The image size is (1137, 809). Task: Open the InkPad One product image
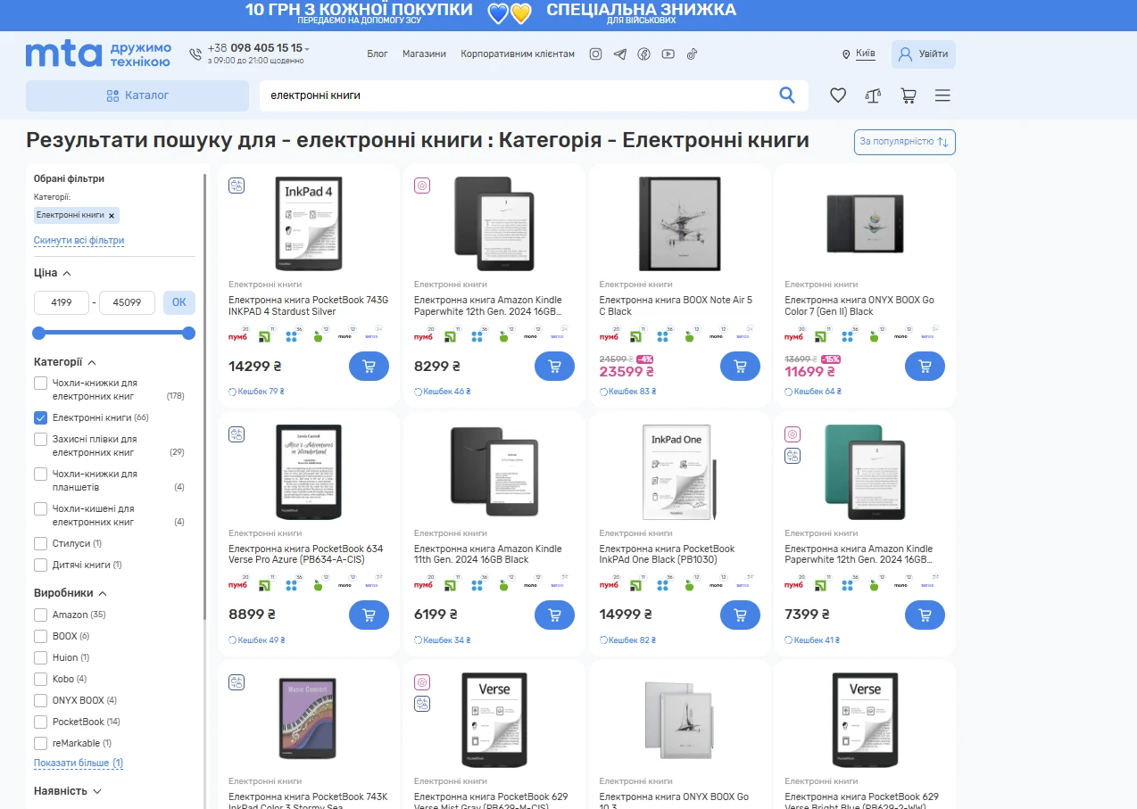coord(679,473)
